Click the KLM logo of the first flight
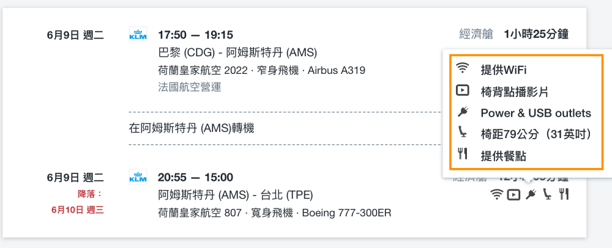Image resolution: width=612 pixels, height=248 pixels. 138,34
